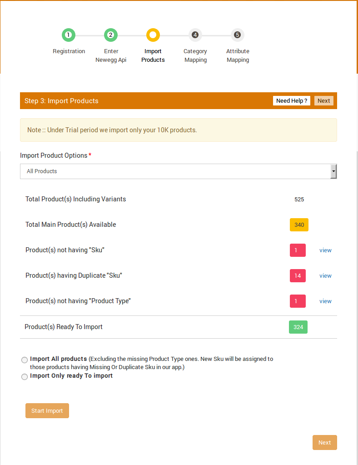Screen dimensions: 358x465
Task: Click the Registration step circle icon
Action: pyautogui.click(x=68, y=35)
